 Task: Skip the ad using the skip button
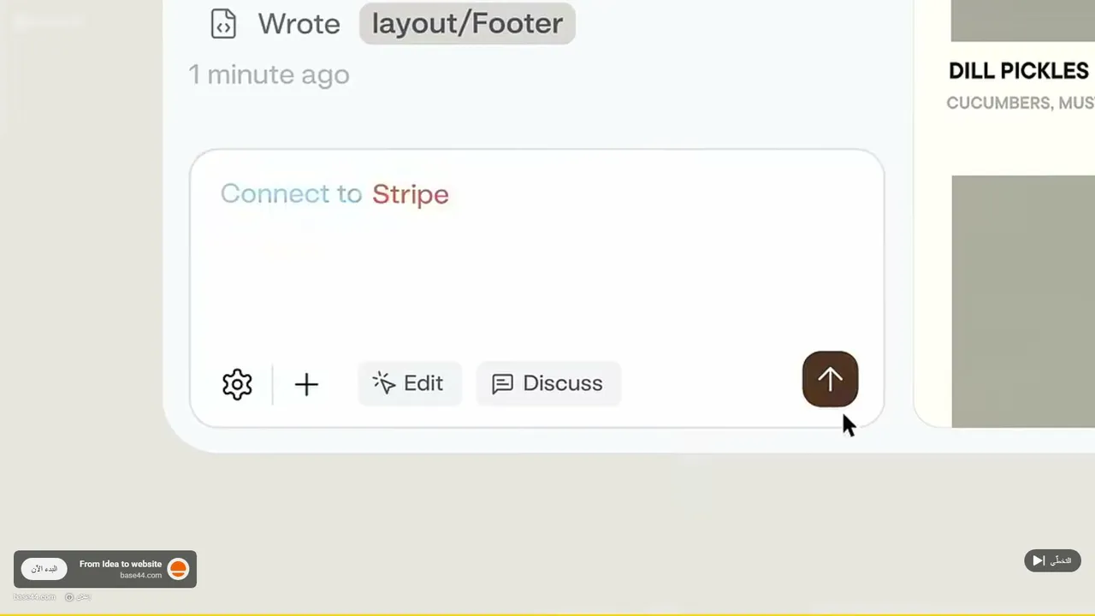tap(1052, 560)
